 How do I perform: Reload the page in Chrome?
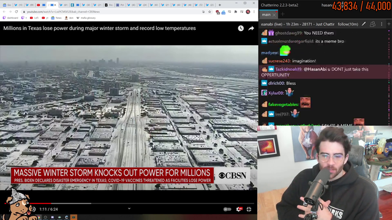(17, 12)
